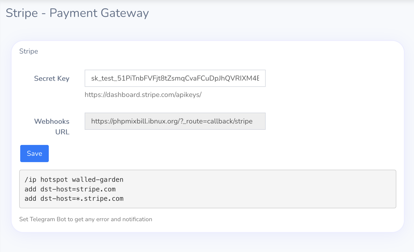Click the '/ip hotspot walled-garden' command line
Image resolution: width=414 pixels, height=252 pixels.
[74, 180]
